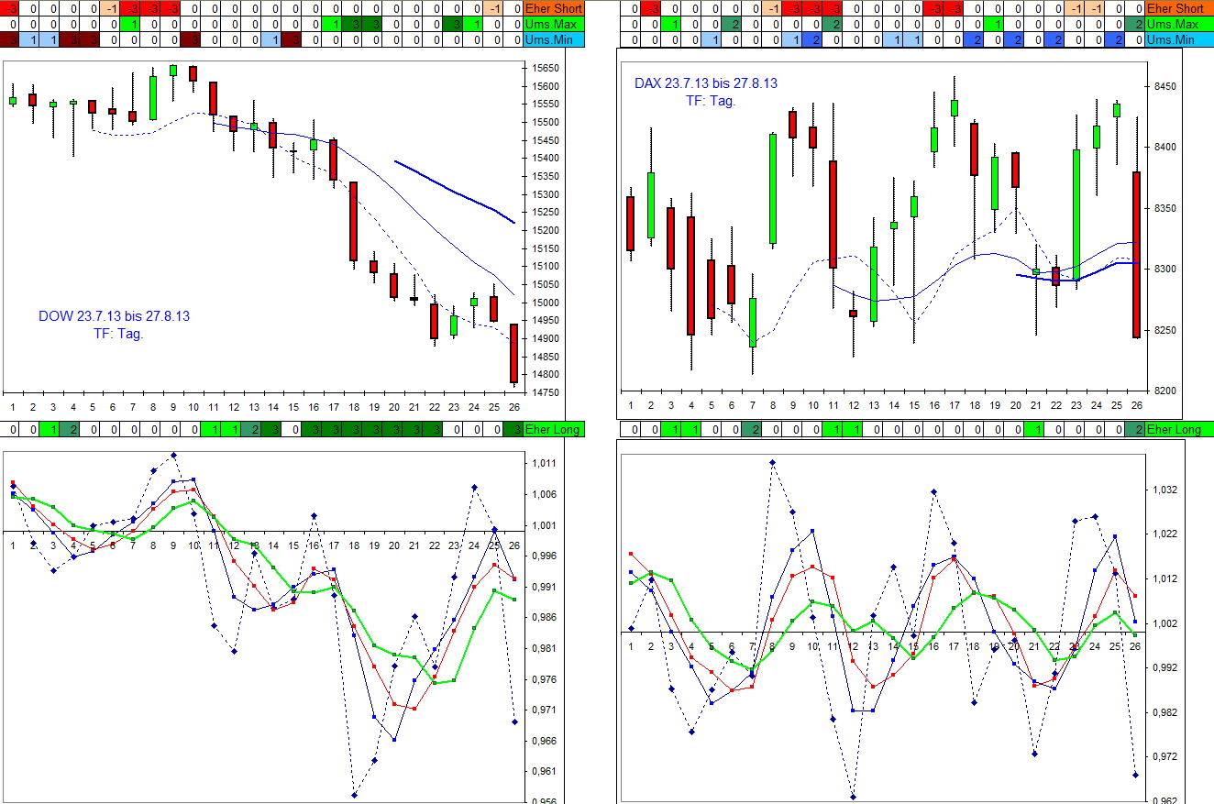Click 'TF: Tag.' text under the DAX title

711,101
